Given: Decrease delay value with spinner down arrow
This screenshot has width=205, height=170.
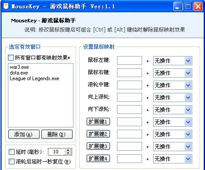Looking at the screenshot, I should (x=68, y=153).
